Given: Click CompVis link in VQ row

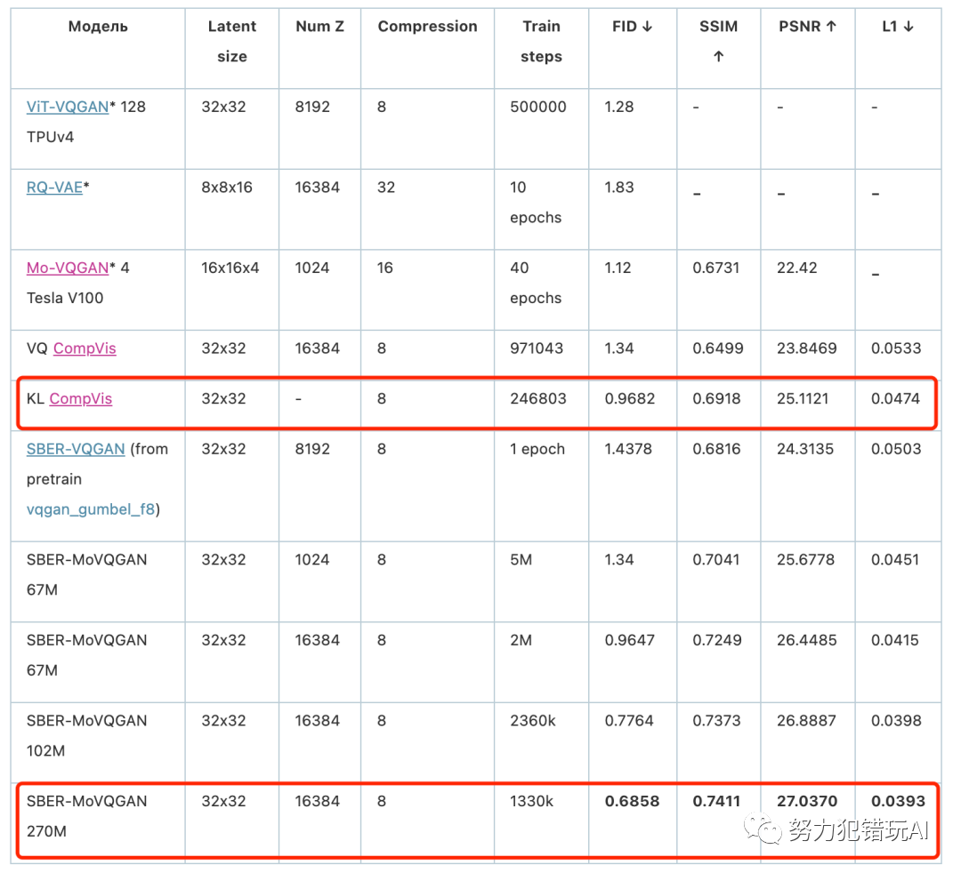Looking at the screenshot, I should (x=85, y=348).
